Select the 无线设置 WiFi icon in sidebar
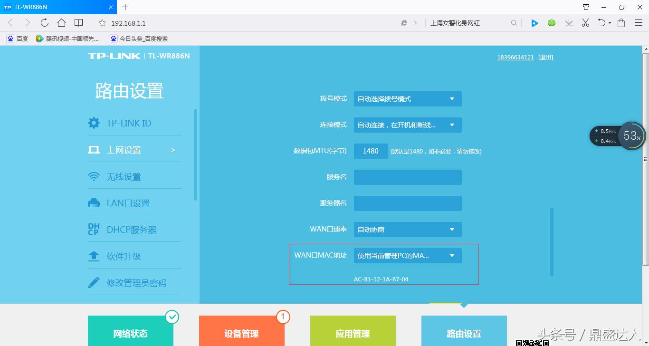The height and width of the screenshot is (346, 649). pos(94,176)
